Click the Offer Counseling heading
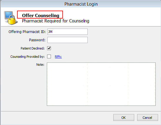 41,15
